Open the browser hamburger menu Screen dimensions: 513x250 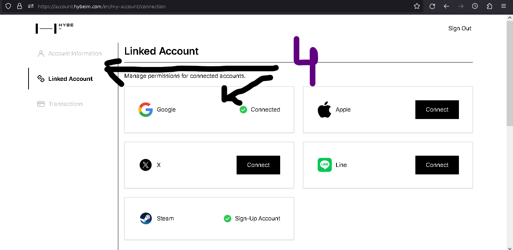click(x=504, y=6)
